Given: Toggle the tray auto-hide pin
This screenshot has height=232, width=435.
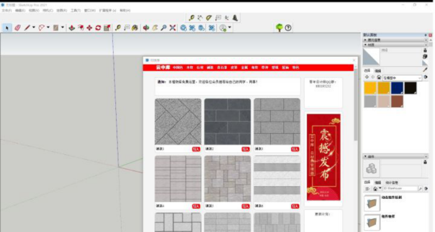Looking at the screenshot, I should click(426, 35).
